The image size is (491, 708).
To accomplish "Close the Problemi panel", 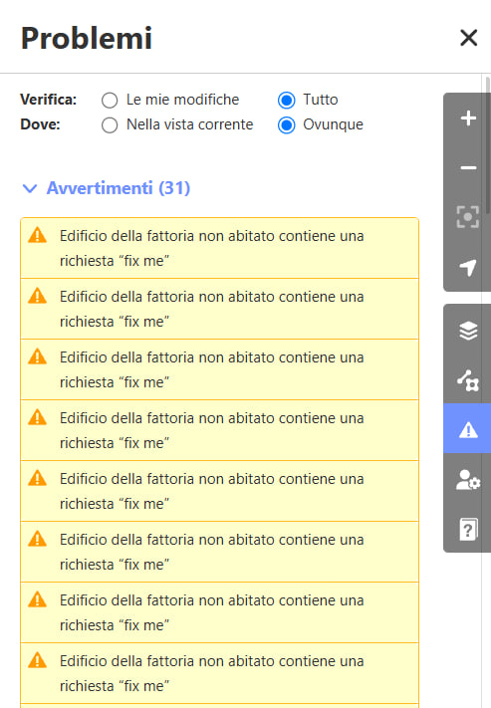I will coord(468,38).
